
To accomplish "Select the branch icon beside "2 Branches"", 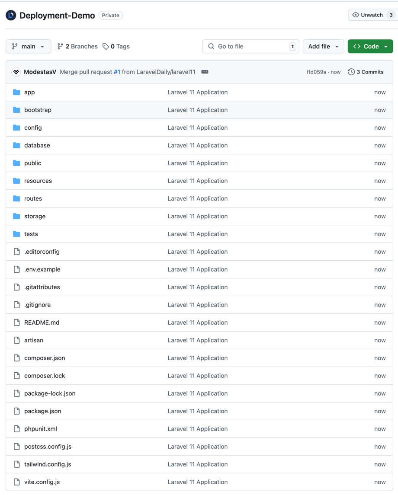I will click(x=60, y=46).
